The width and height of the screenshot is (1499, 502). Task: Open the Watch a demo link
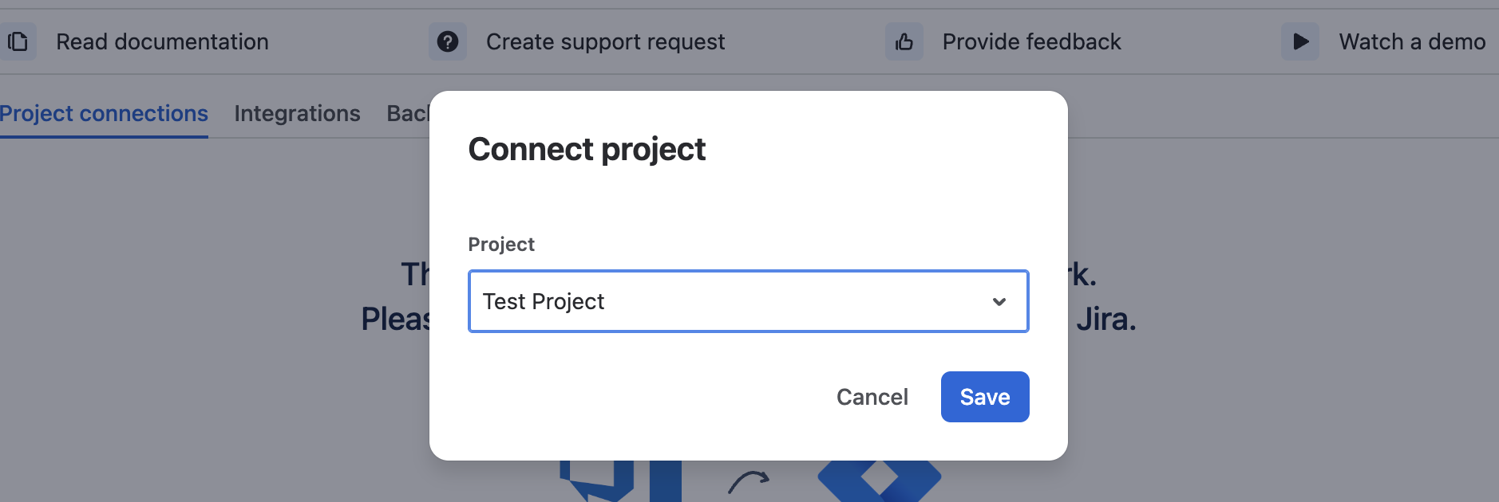pos(1412,41)
